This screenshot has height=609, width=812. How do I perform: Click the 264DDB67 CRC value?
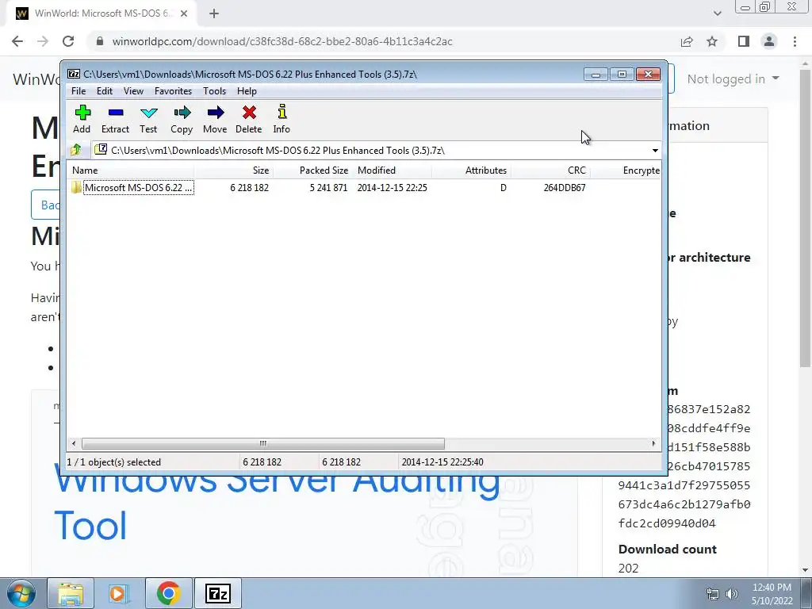tap(565, 188)
